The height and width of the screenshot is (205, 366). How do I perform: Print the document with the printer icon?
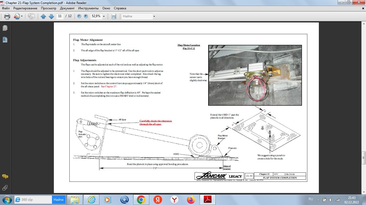[7, 16]
